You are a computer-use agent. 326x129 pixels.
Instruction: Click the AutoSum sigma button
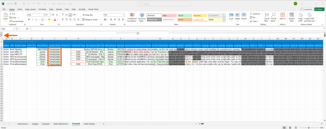click(x=255, y=13)
